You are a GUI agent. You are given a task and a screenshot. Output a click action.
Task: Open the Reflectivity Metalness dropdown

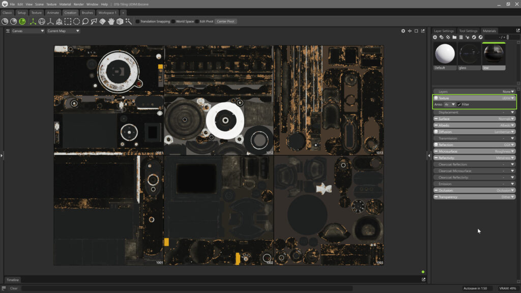point(505,158)
